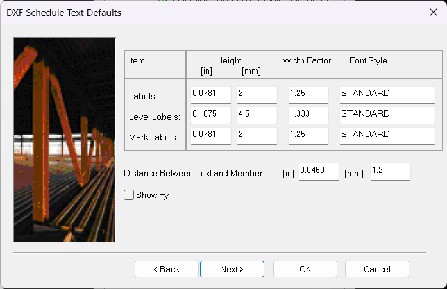Click Mark Labels Width Factor field

point(308,135)
